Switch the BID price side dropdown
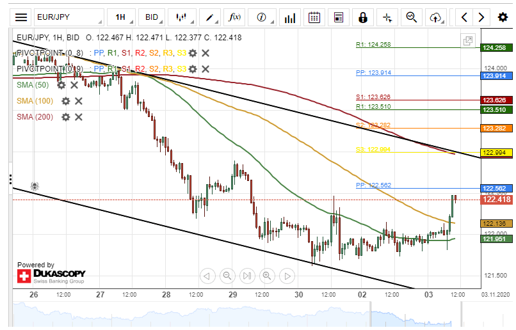The width and height of the screenshot is (516, 330). [152, 17]
